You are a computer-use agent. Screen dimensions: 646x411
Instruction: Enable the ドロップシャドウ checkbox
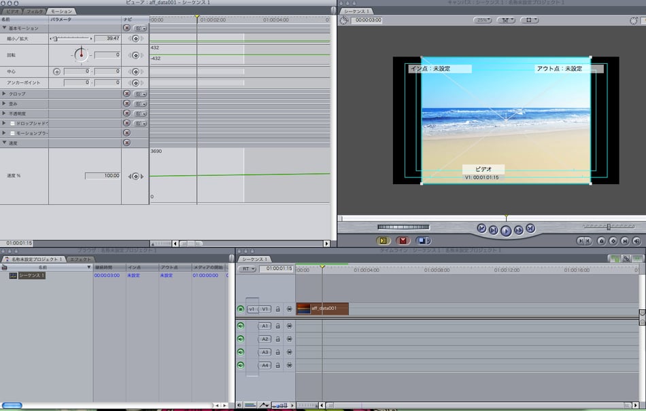pos(12,124)
